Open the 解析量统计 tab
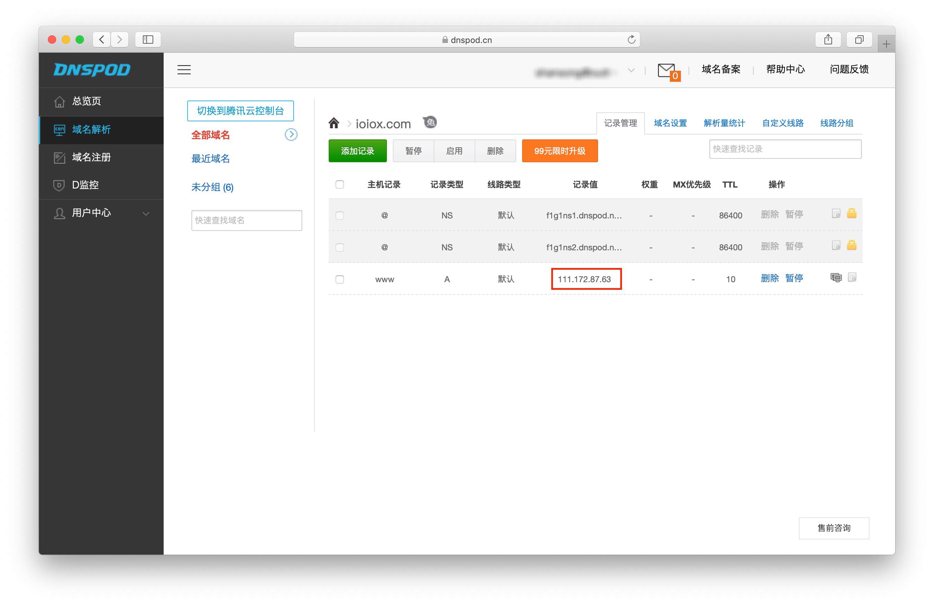 pyautogui.click(x=724, y=123)
